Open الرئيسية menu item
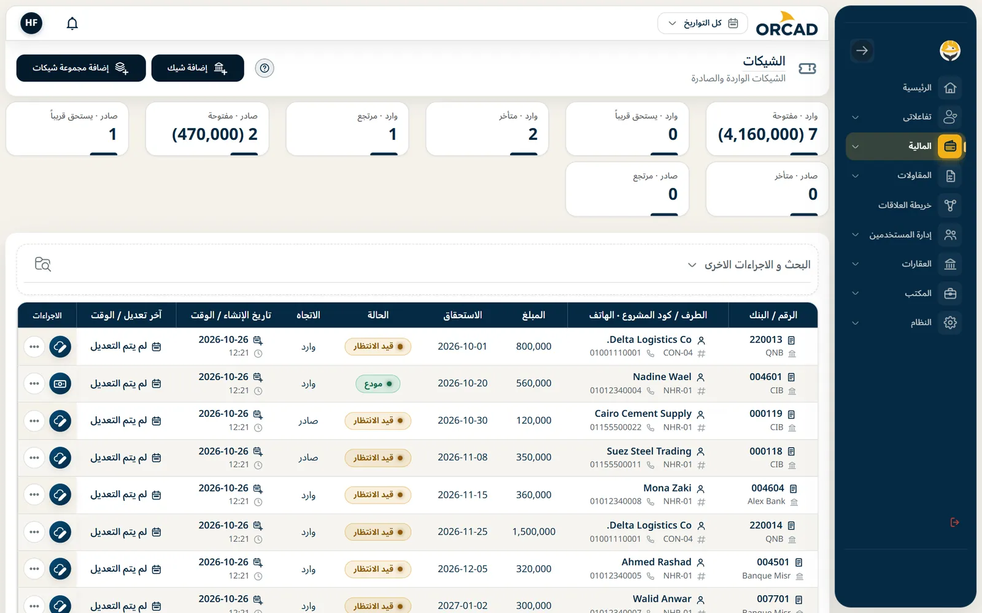The image size is (982, 613). click(x=905, y=88)
